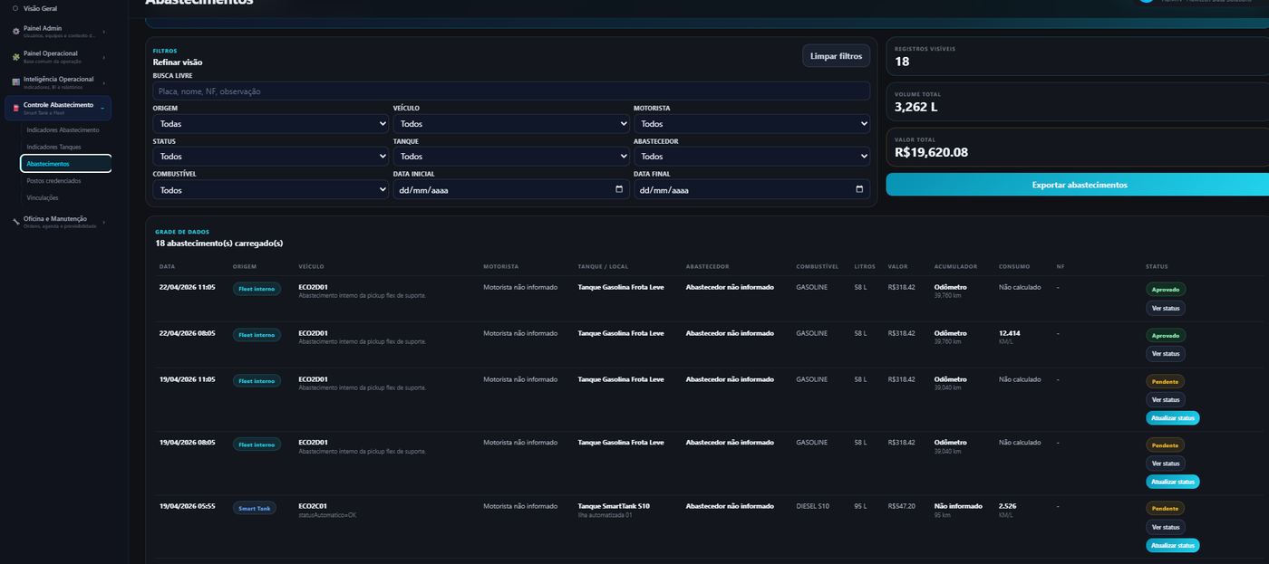
Task: Click Ver status for 22/04/2026 11:05 row
Action: [1165, 308]
